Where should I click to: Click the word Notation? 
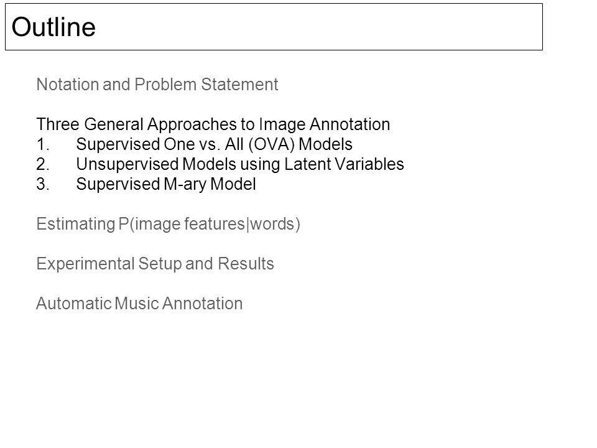(x=67, y=84)
